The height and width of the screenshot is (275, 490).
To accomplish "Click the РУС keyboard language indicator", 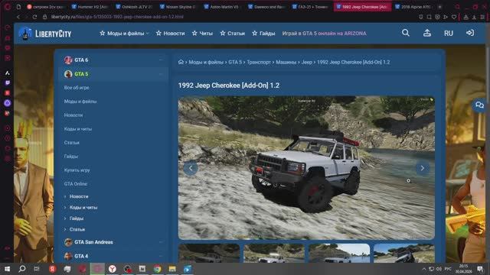I will tap(448, 269).
